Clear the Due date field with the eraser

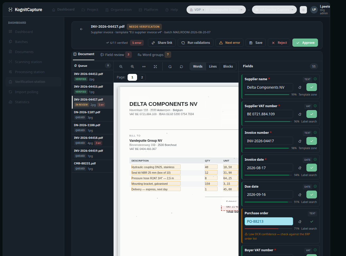click(300, 195)
